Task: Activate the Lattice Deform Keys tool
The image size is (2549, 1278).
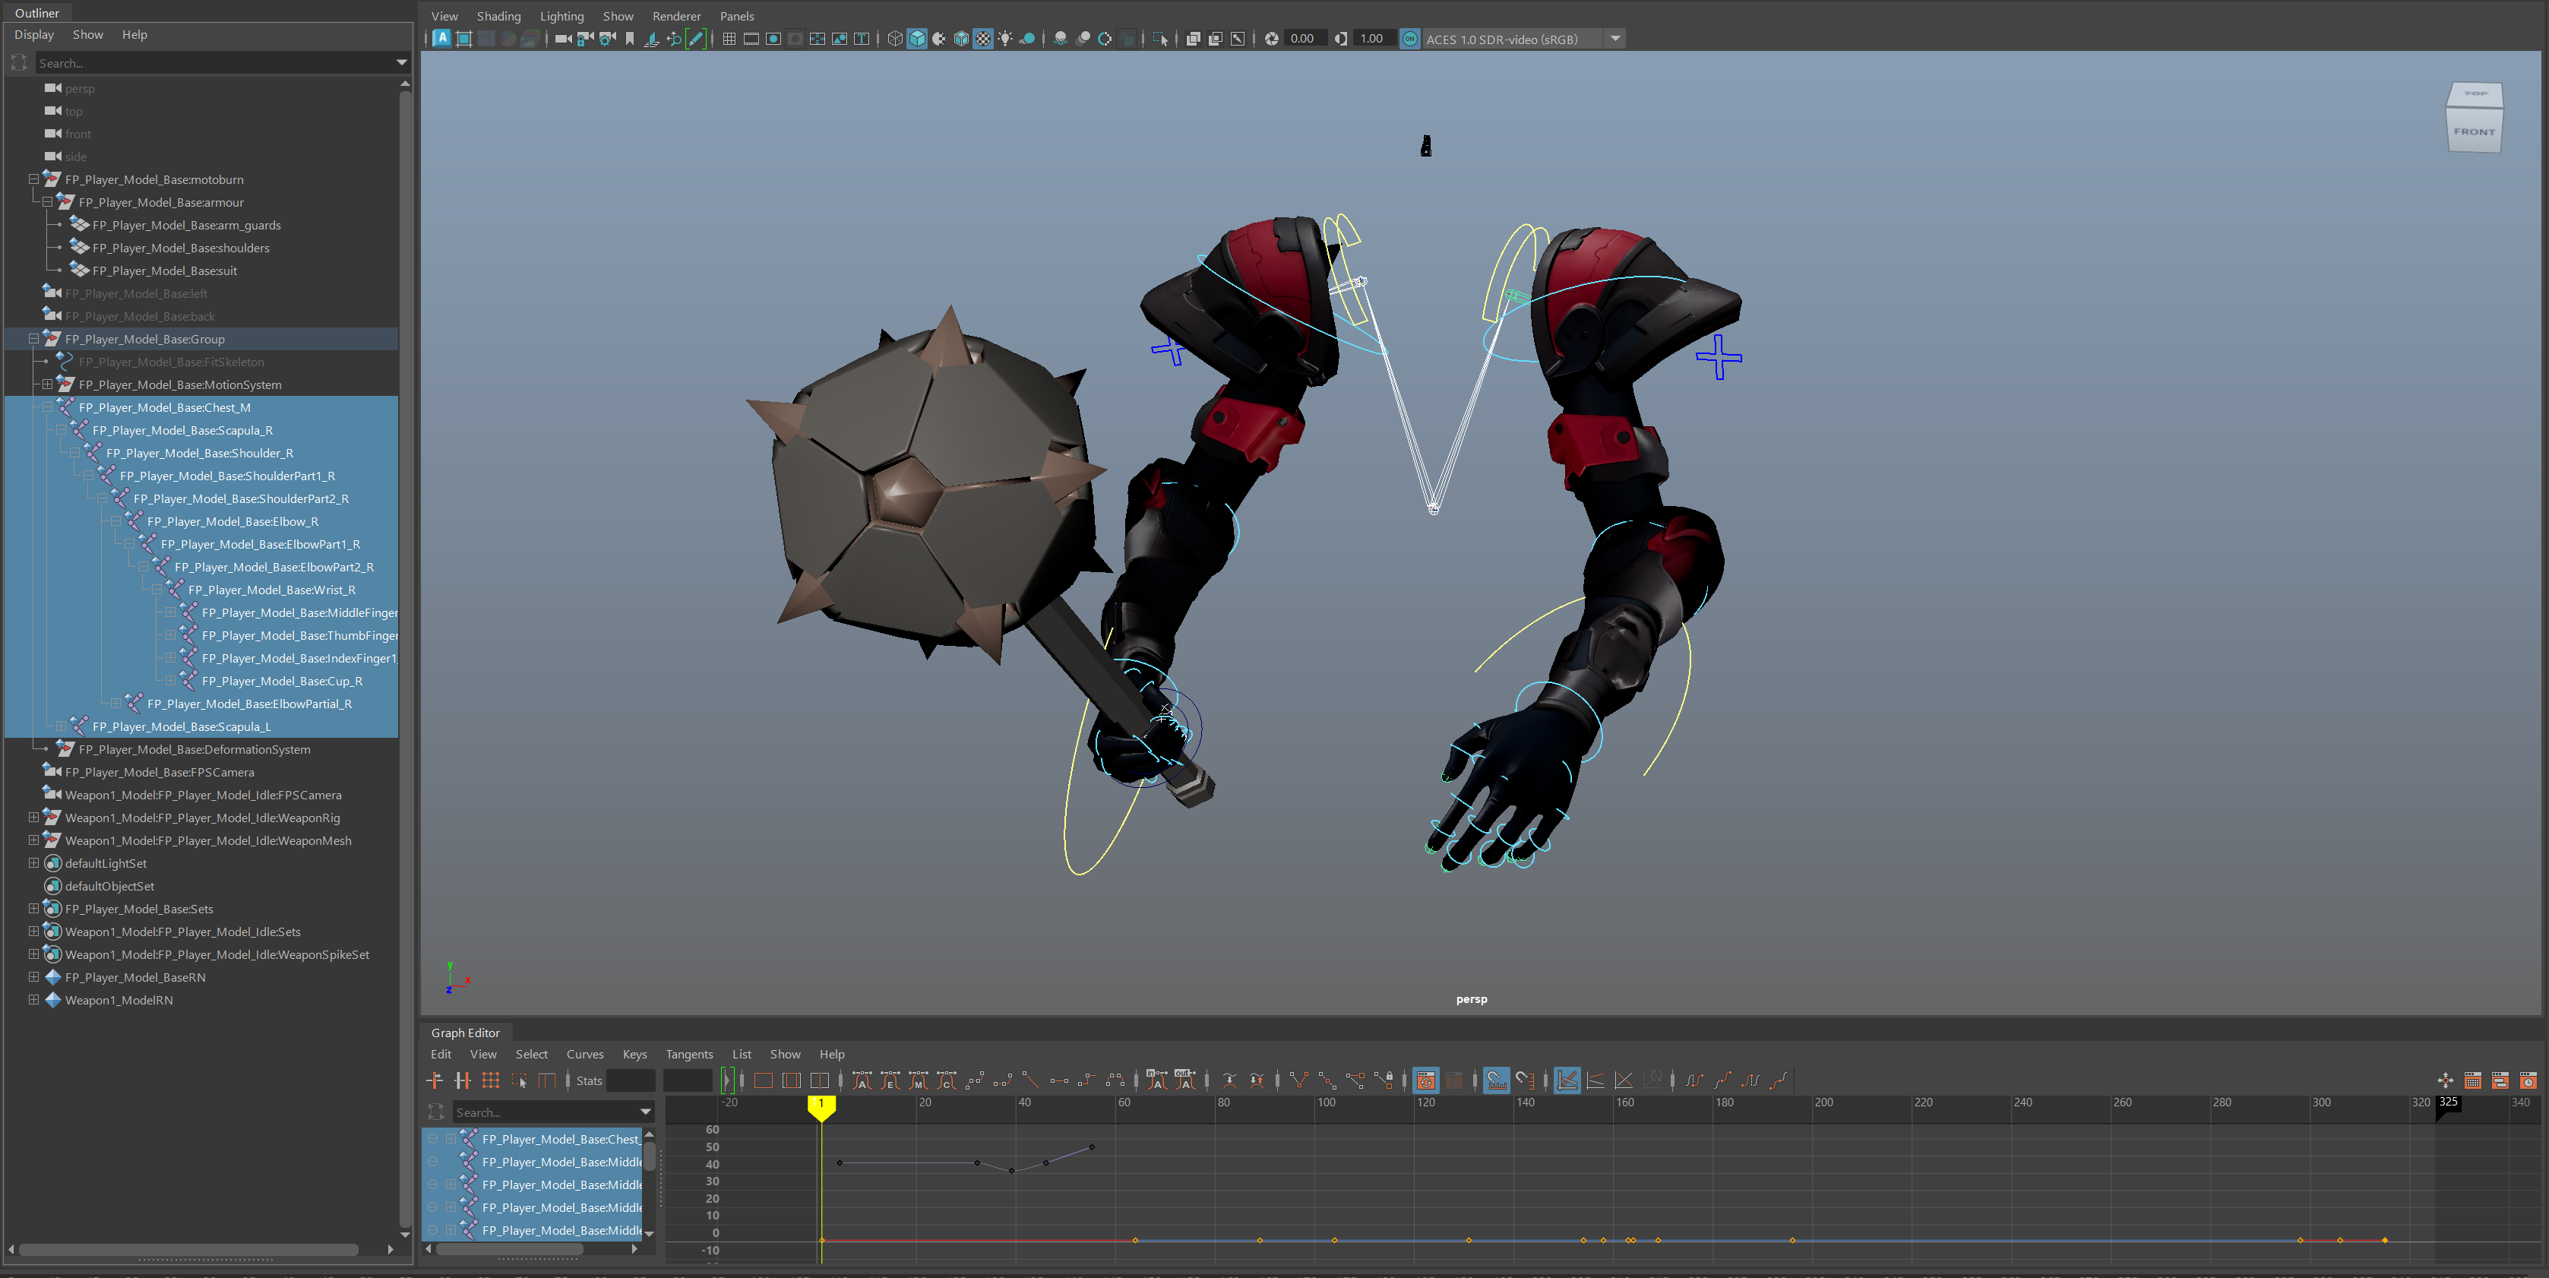Action: [x=492, y=1080]
